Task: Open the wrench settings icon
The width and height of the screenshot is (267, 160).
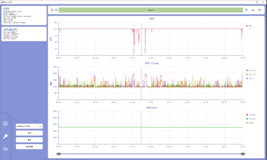Action: pos(5,136)
